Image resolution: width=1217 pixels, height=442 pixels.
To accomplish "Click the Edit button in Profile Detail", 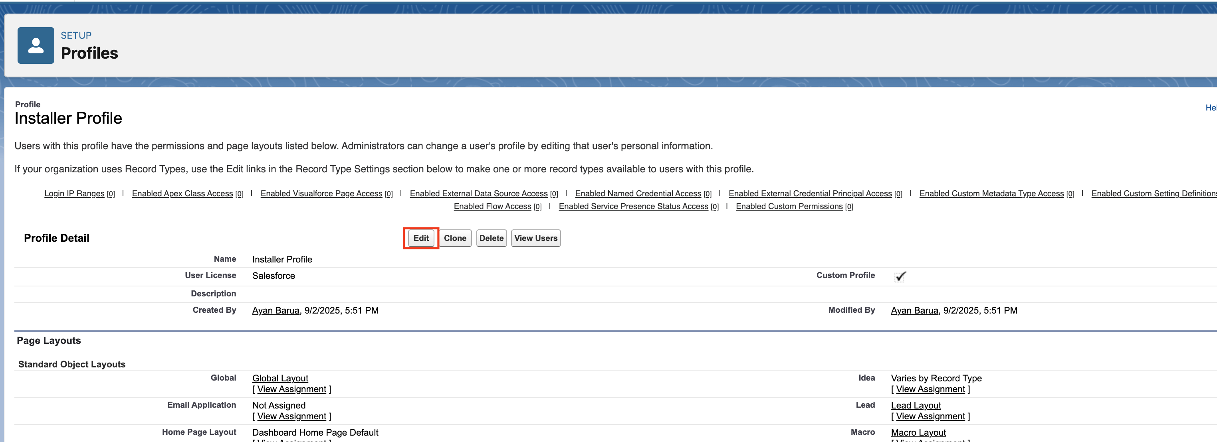I will (420, 238).
